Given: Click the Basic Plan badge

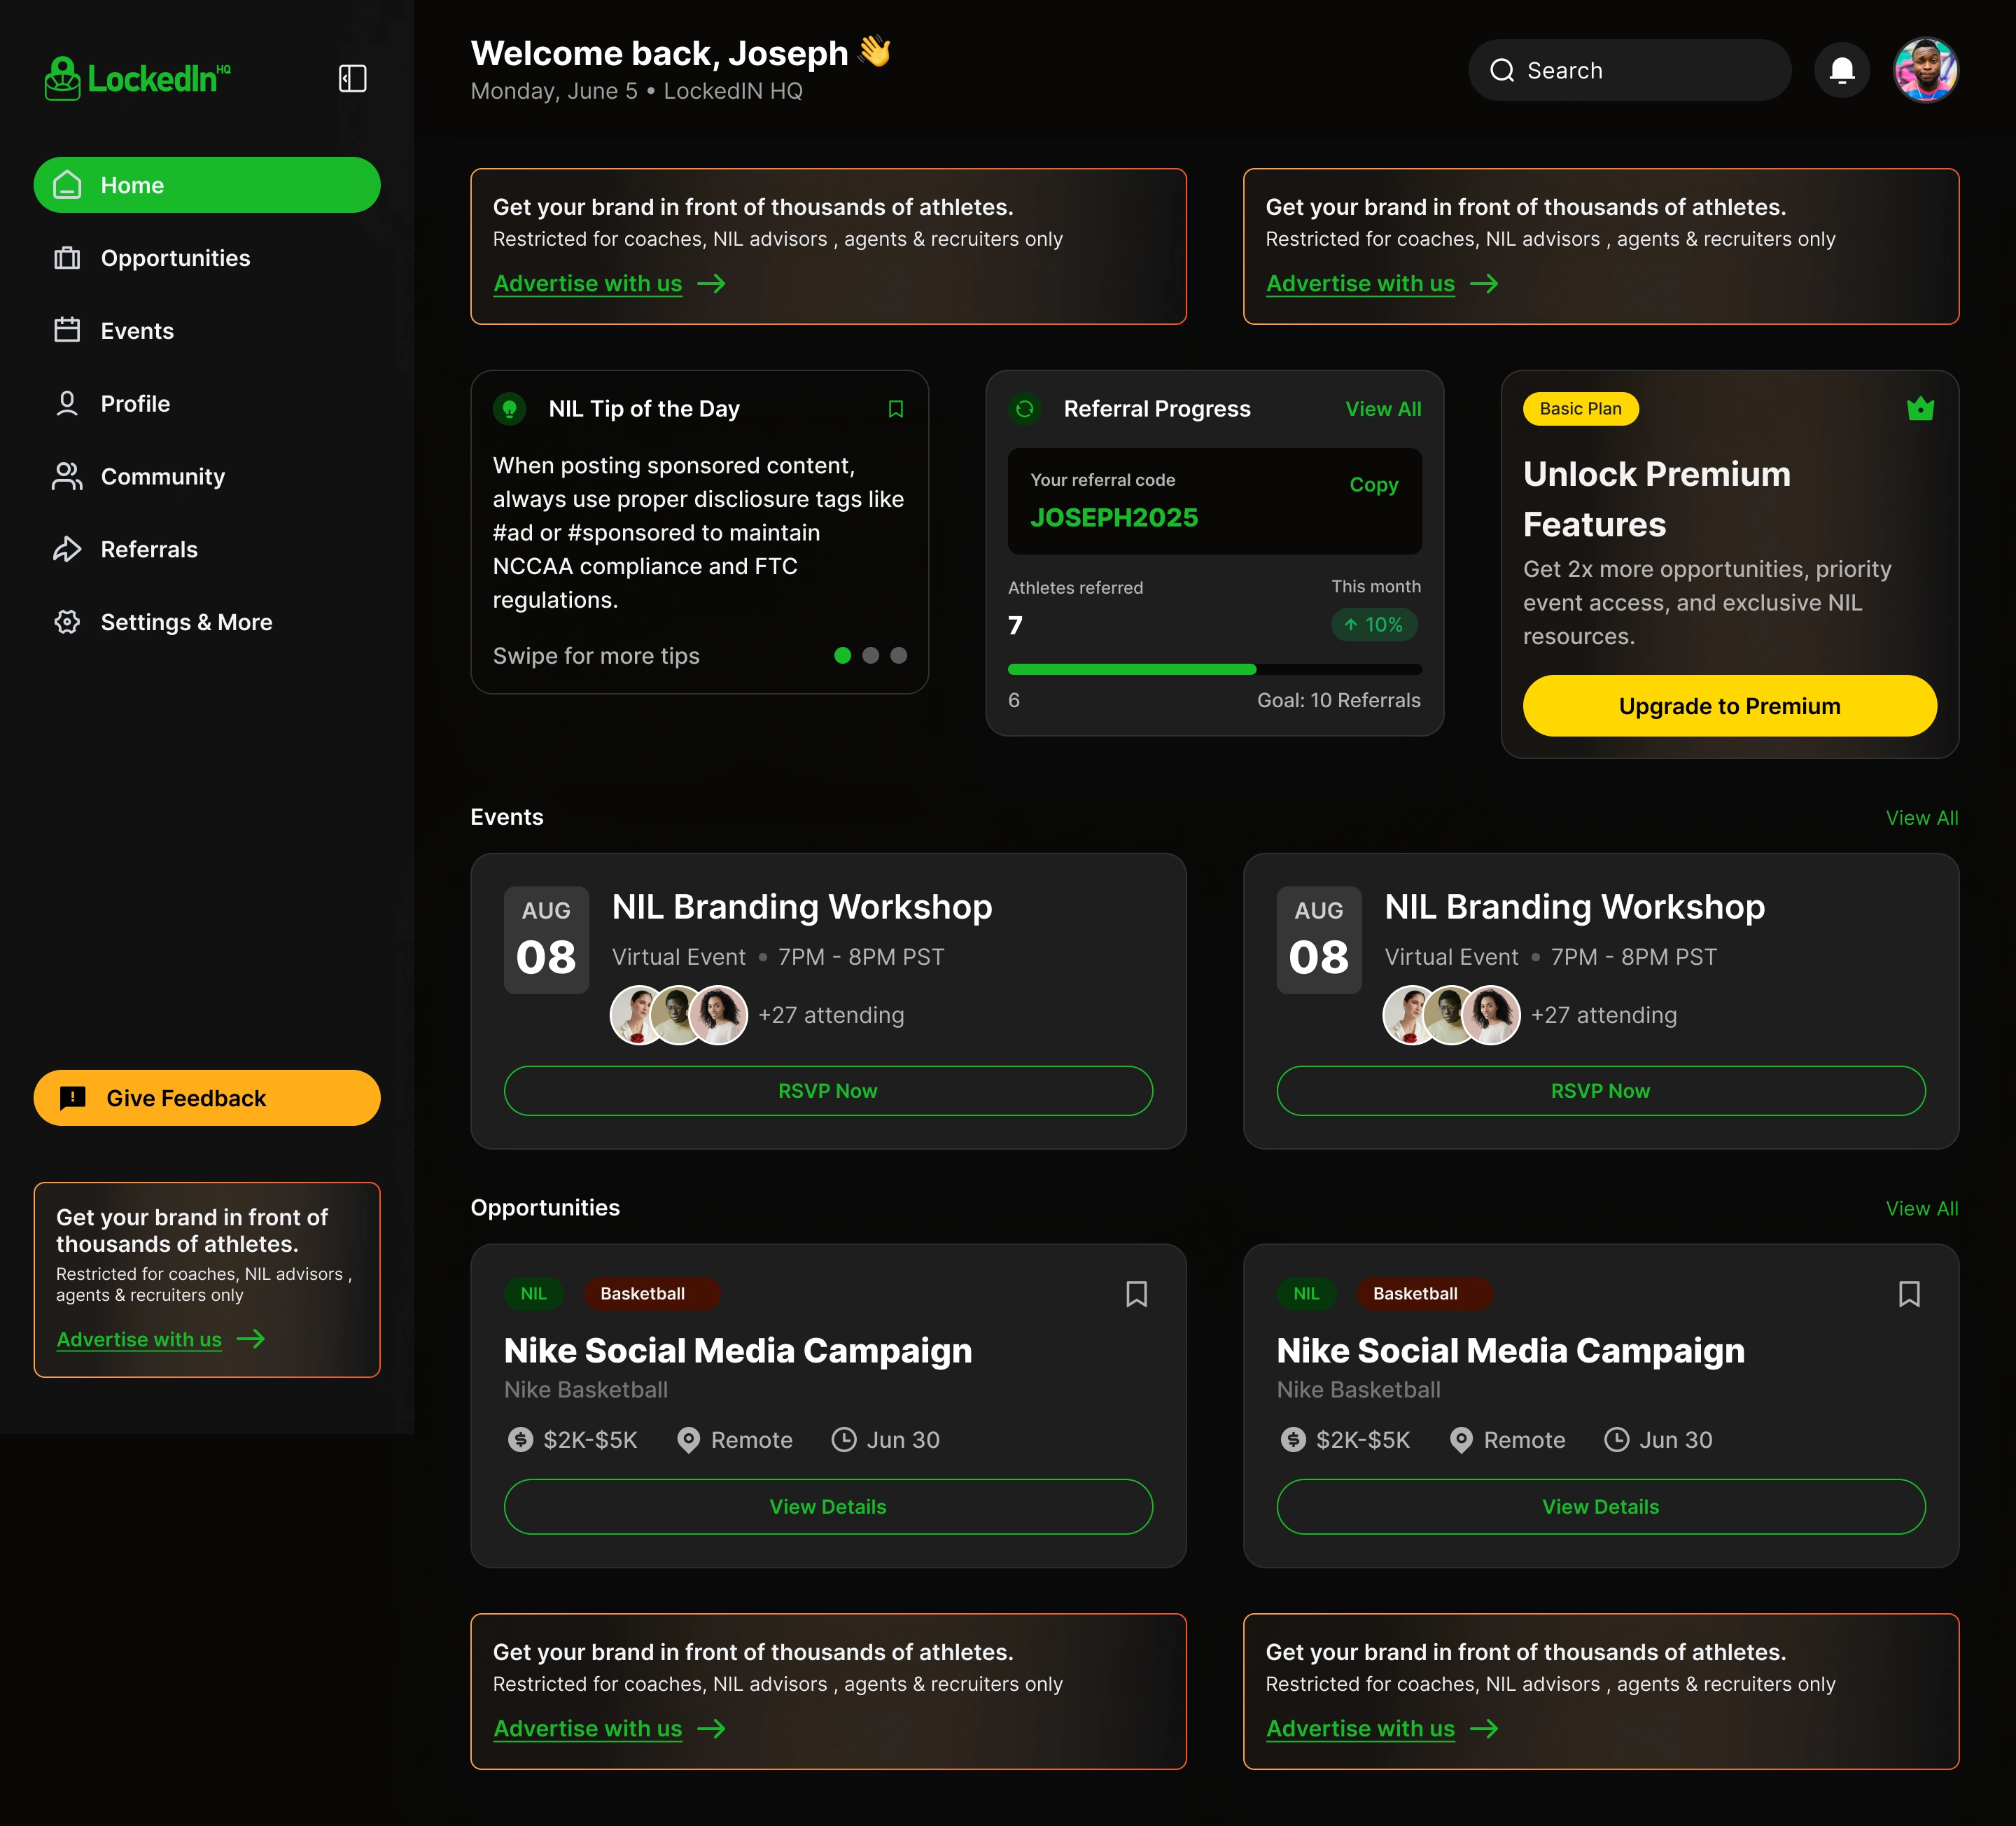Looking at the screenshot, I should click(1580, 409).
